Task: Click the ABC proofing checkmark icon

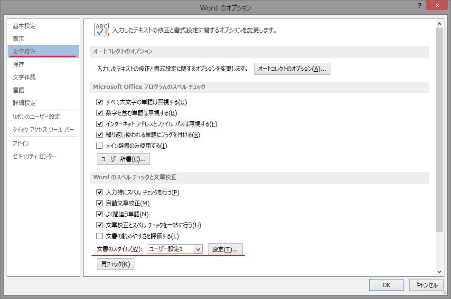Action: click(102, 29)
